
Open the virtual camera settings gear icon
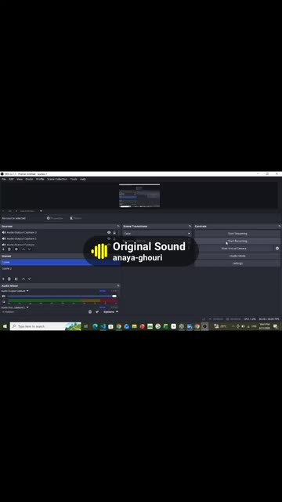(x=277, y=249)
